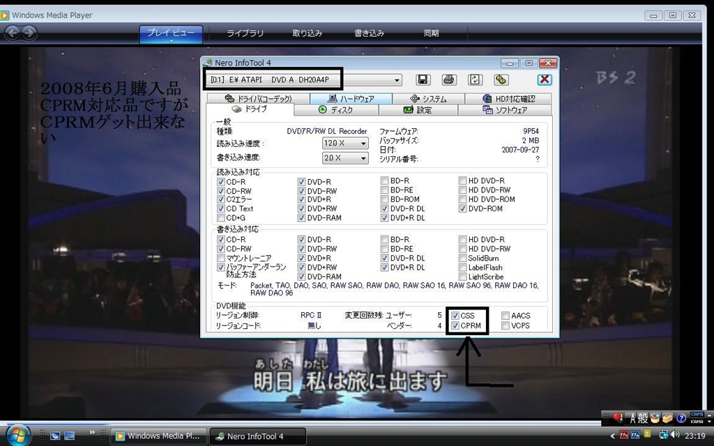Image resolution: width=714 pixels, height=446 pixels.
Task: Click the Windows Media Player back arrow
Action: 13,33
